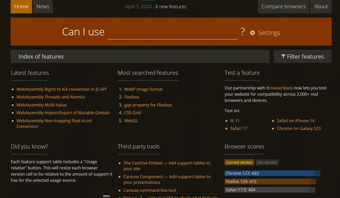
Task: Test on Safari 17
Action: [x=239, y=128]
